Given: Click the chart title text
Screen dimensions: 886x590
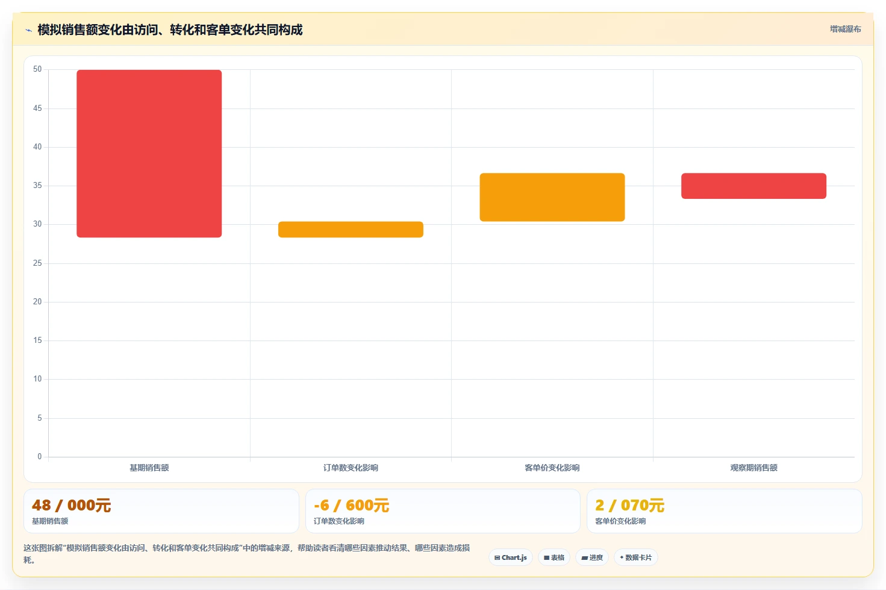Looking at the screenshot, I should [x=170, y=30].
